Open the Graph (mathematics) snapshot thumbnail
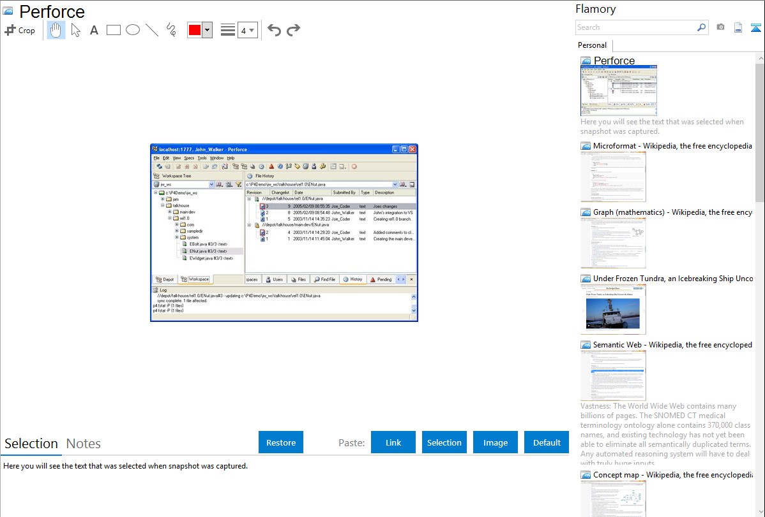Screen dimensions: 765x517 613,243
